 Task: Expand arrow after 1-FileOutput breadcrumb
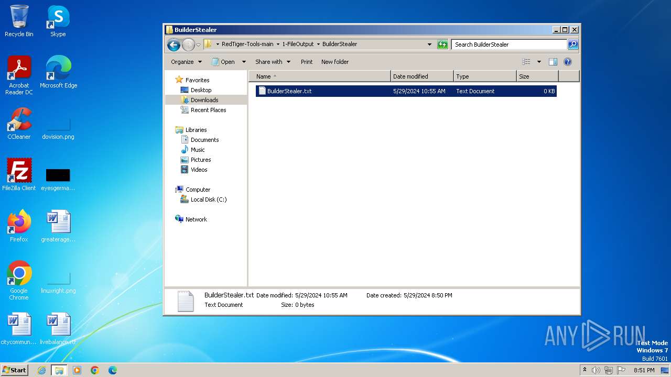[x=318, y=45]
